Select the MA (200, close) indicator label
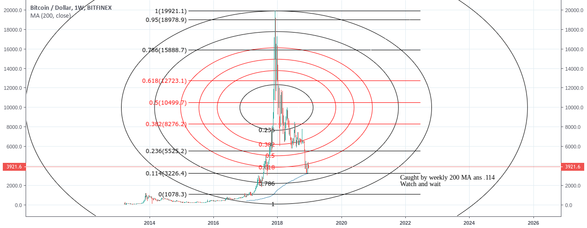This screenshot has width=587, height=228. pyautogui.click(x=50, y=15)
